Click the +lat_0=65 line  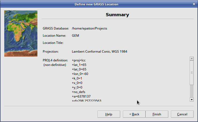(79, 69)
